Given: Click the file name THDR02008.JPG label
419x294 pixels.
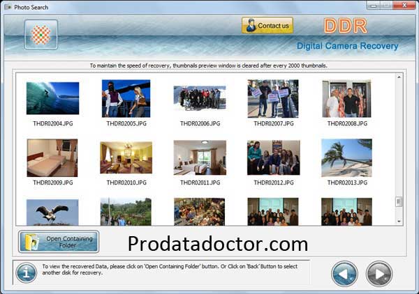Looking at the screenshot, I should [347, 123].
